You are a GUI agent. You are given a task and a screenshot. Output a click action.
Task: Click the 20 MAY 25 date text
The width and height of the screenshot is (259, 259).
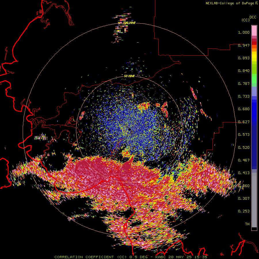(x=180, y=257)
